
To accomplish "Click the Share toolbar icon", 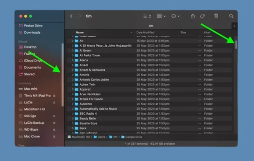I will pyautogui.click(x=192, y=16).
